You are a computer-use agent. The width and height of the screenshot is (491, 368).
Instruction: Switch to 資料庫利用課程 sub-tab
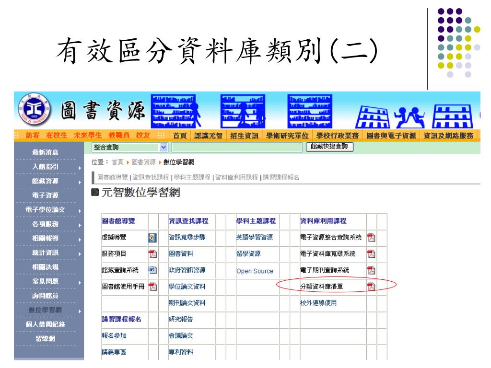[x=236, y=177]
